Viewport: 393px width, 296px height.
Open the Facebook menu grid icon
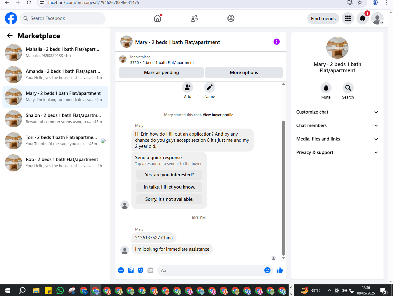point(348,18)
